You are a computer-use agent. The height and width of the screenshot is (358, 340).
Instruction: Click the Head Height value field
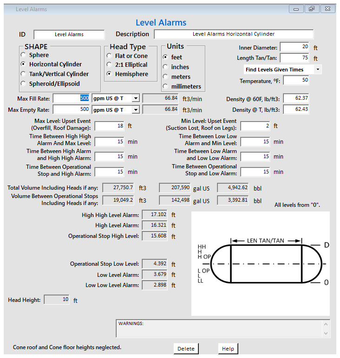57,300
